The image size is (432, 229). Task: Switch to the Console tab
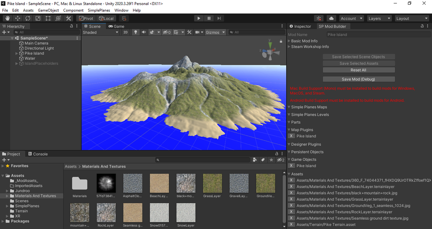(38, 154)
